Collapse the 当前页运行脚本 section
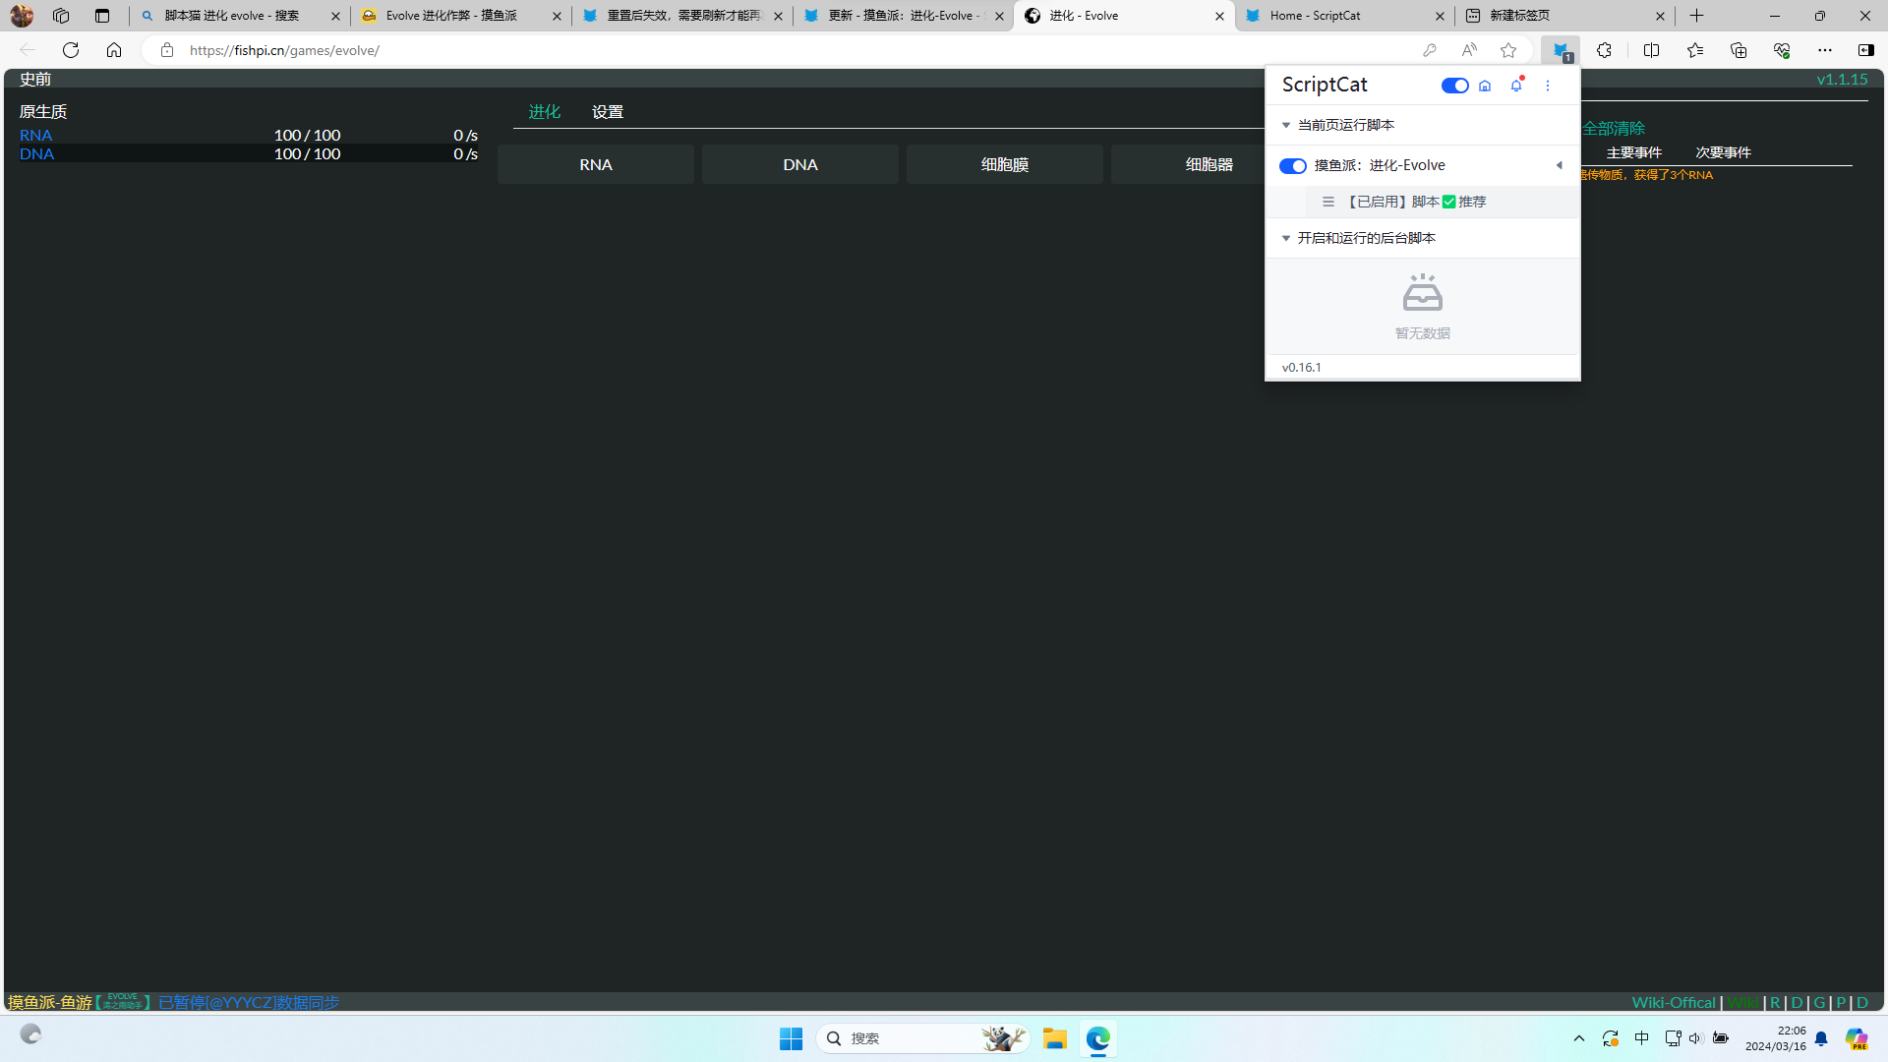 pyautogui.click(x=1286, y=125)
